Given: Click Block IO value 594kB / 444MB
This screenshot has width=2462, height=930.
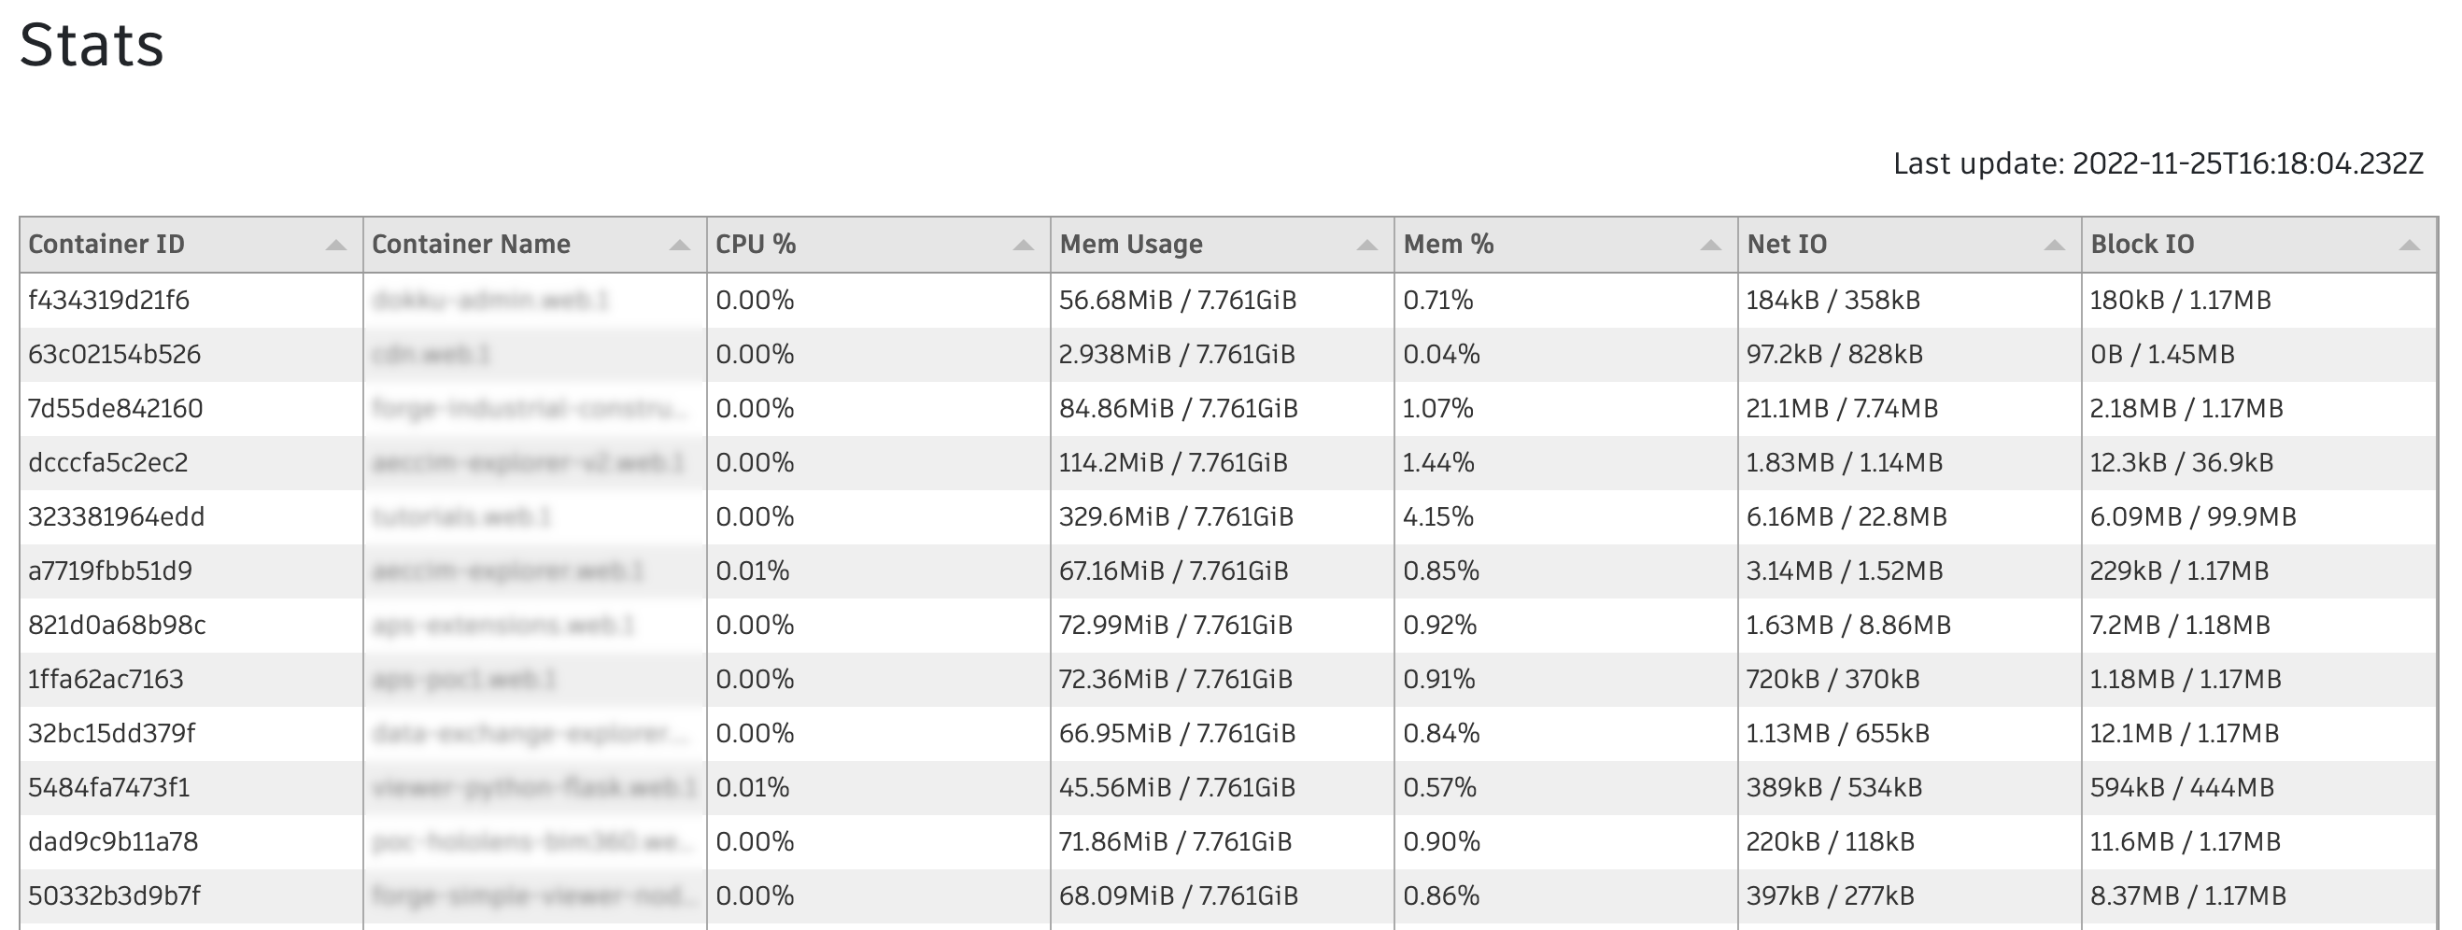Looking at the screenshot, I should point(2182,787).
